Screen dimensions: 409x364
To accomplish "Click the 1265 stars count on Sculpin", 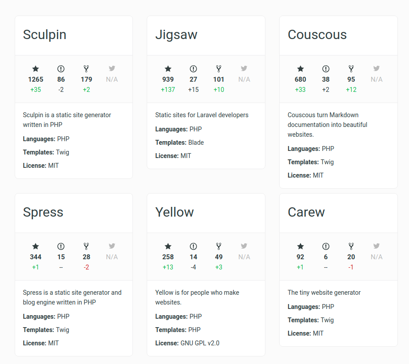I will pos(36,79).
